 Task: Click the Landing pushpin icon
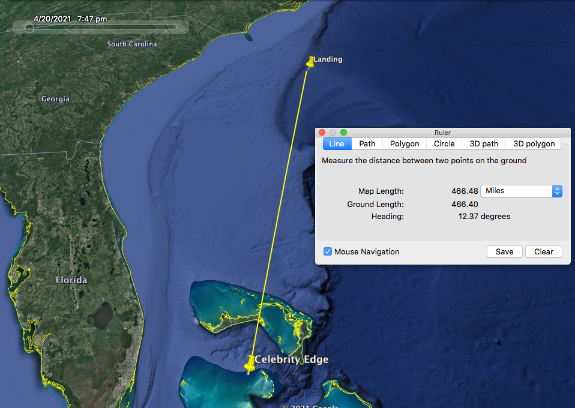point(310,61)
